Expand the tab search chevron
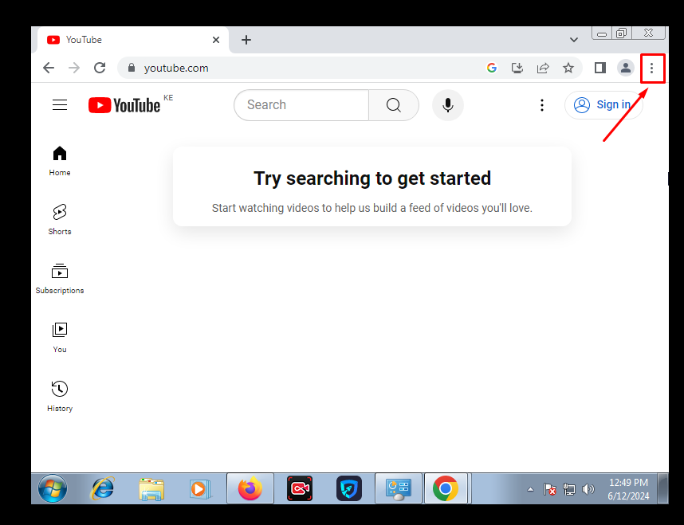Image resolution: width=684 pixels, height=525 pixels. pos(574,40)
